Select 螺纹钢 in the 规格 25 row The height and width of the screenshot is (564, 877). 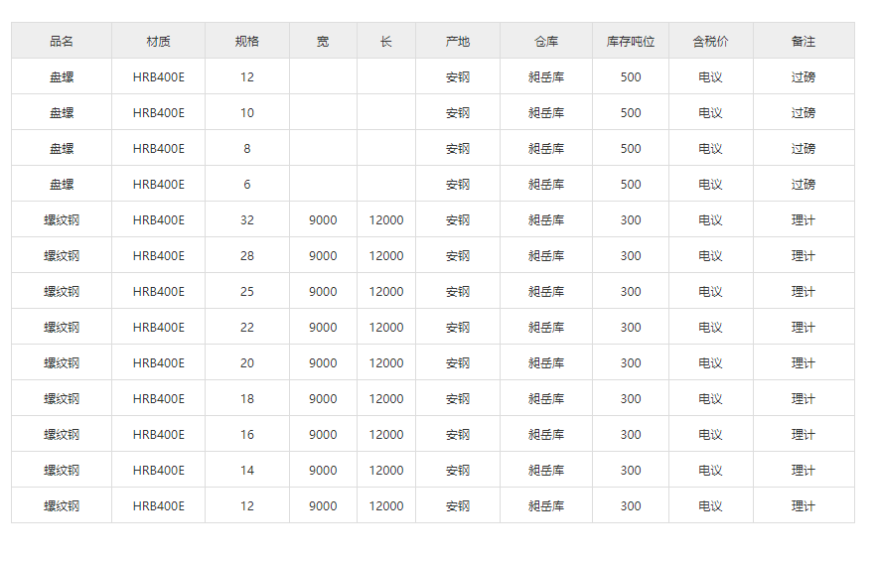pyautogui.click(x=62, y=291)
